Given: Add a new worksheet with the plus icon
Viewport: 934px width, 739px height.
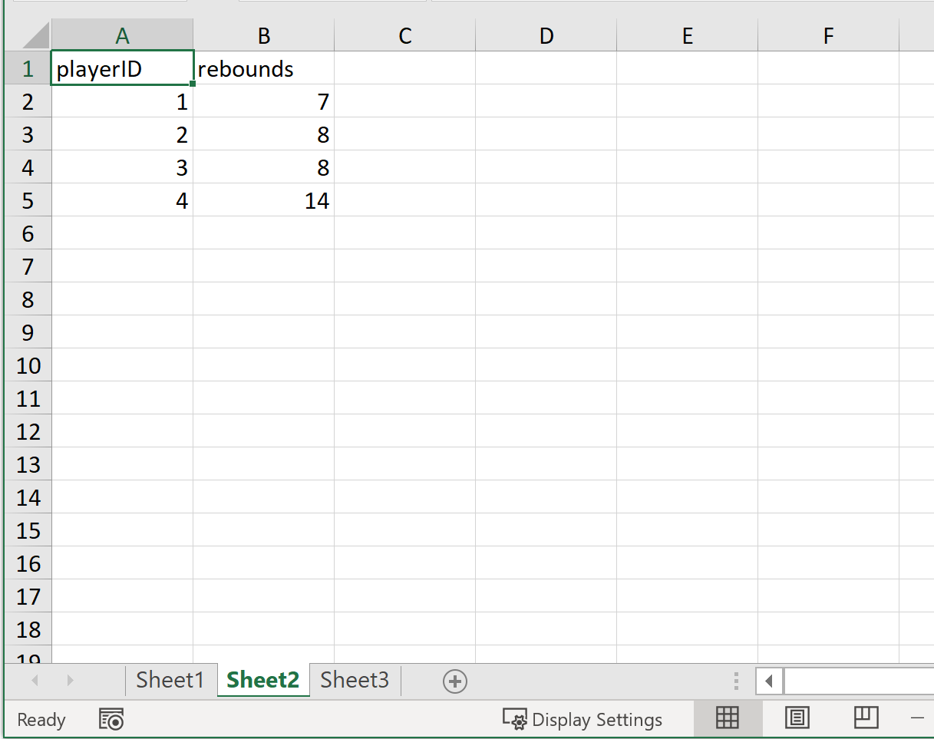Looking at the screenshot, I should pyautogui.click(x=456, y=681).
